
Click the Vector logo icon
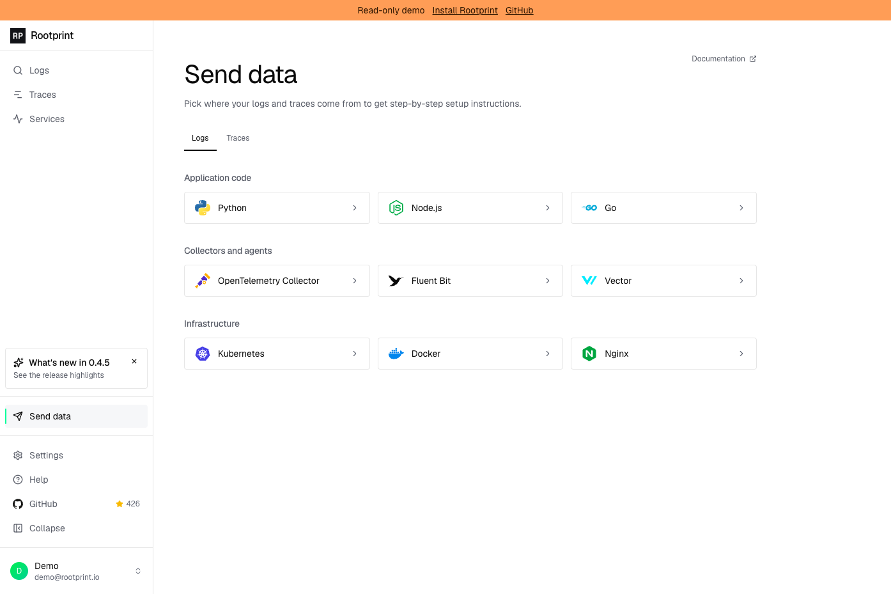click(589, 281)
